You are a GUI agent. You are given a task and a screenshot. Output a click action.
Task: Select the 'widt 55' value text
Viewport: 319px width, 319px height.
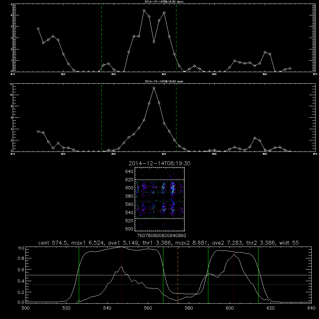(289, 243)
